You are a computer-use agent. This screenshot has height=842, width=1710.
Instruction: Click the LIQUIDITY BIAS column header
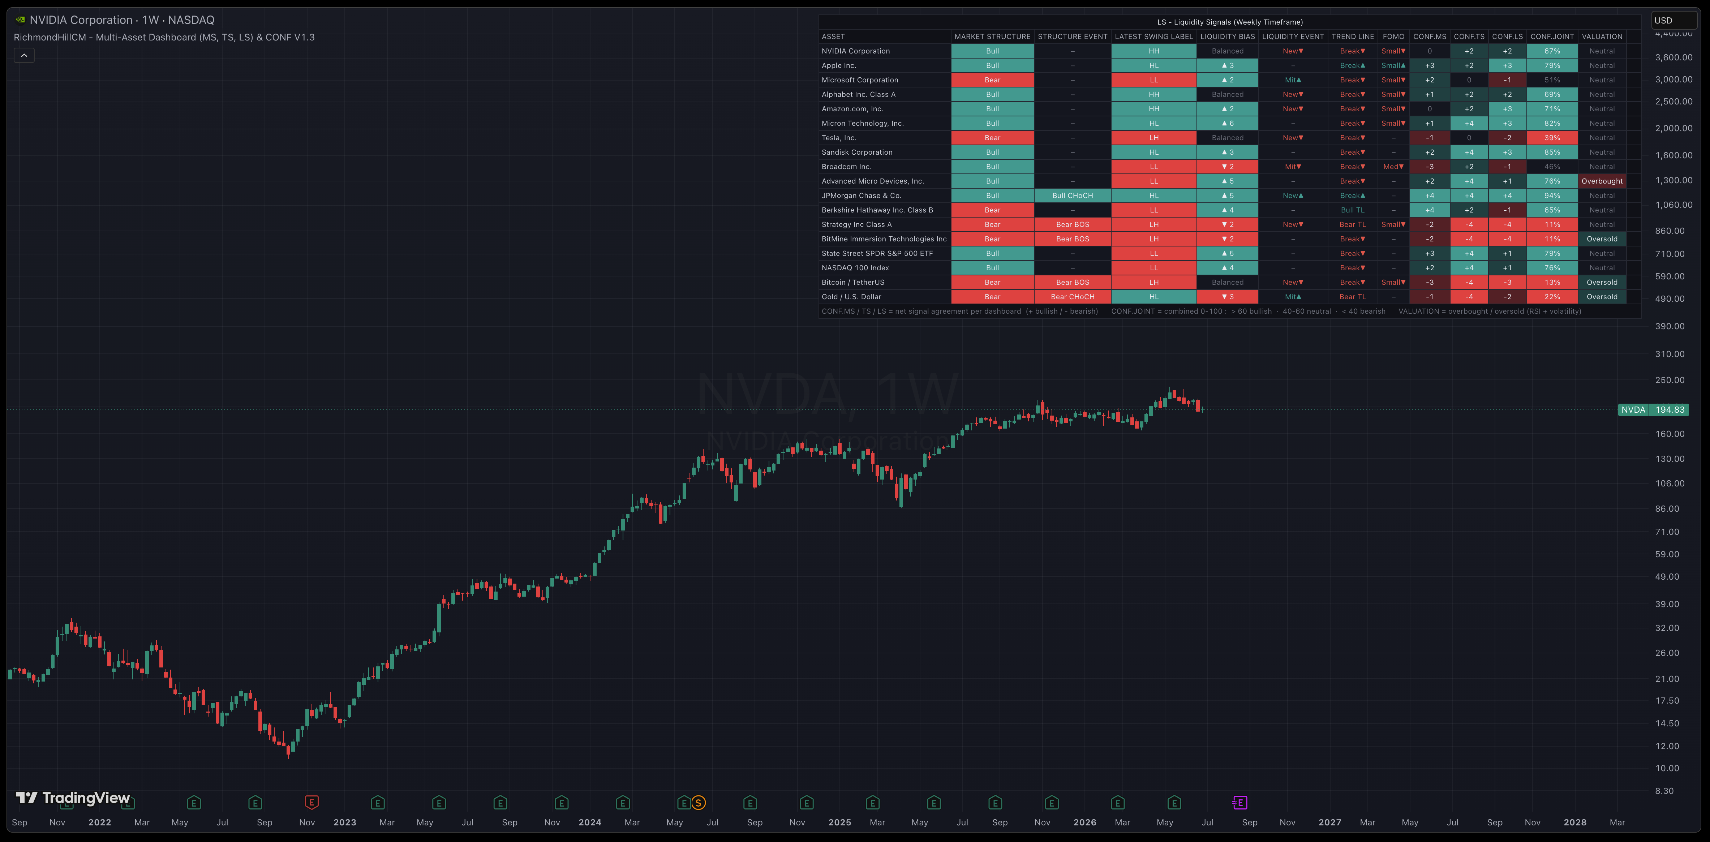coord(1228,36)
